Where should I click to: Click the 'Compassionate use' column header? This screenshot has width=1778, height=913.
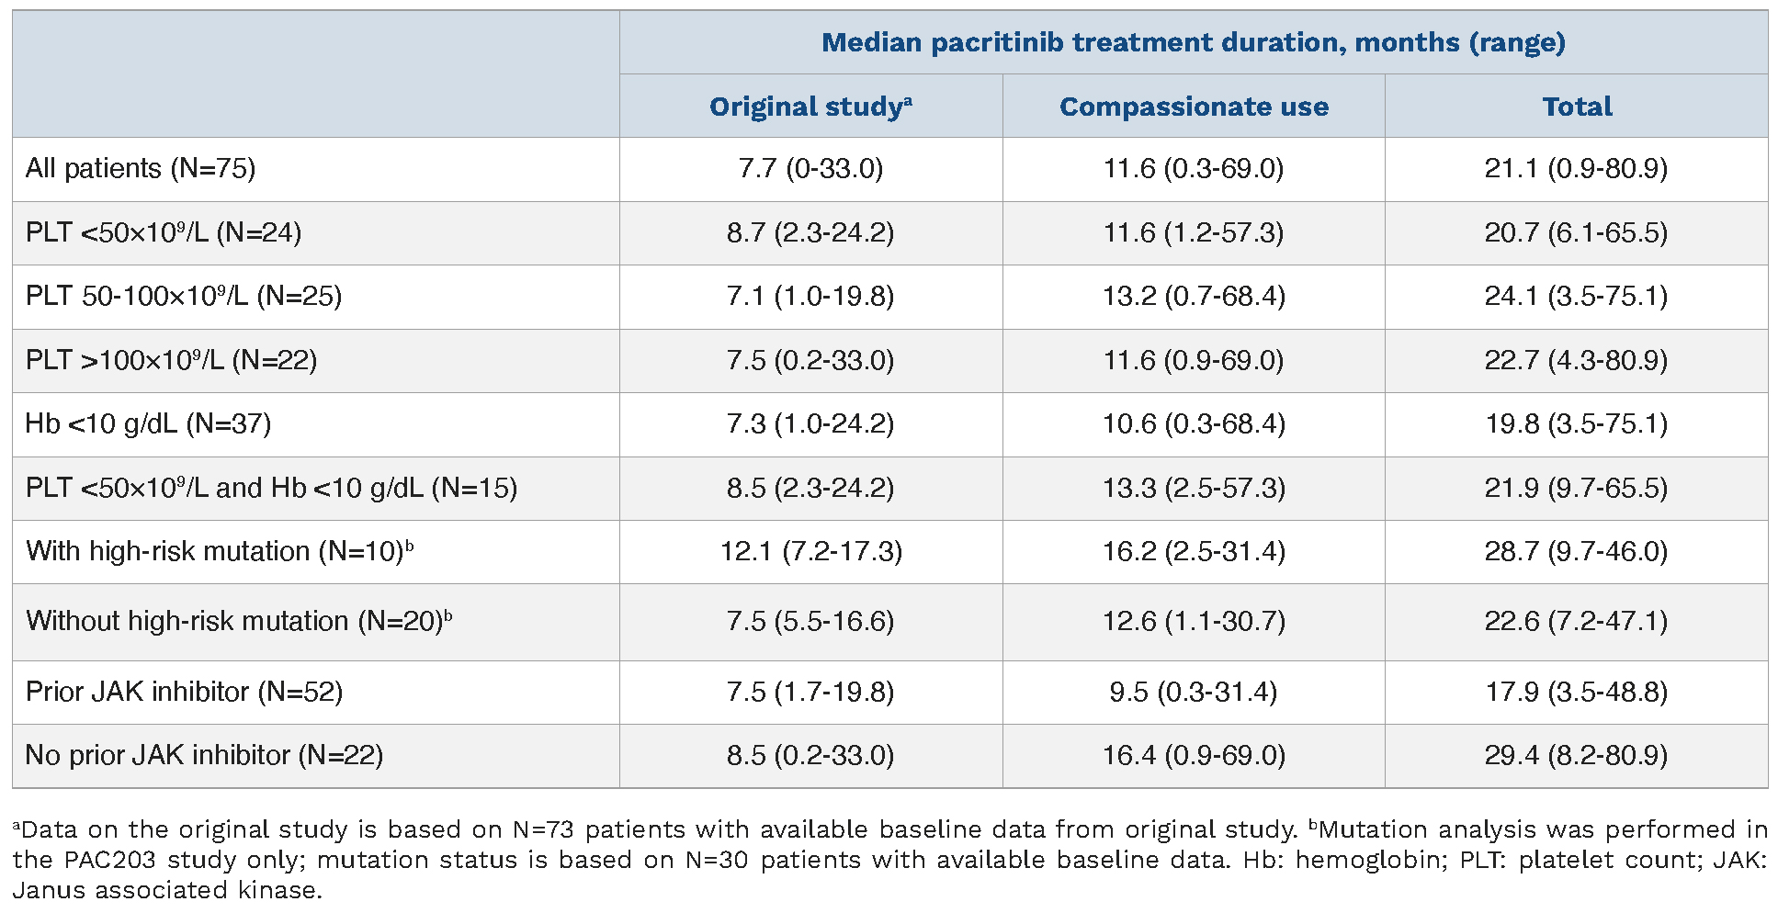click(x=1194, y=107)
